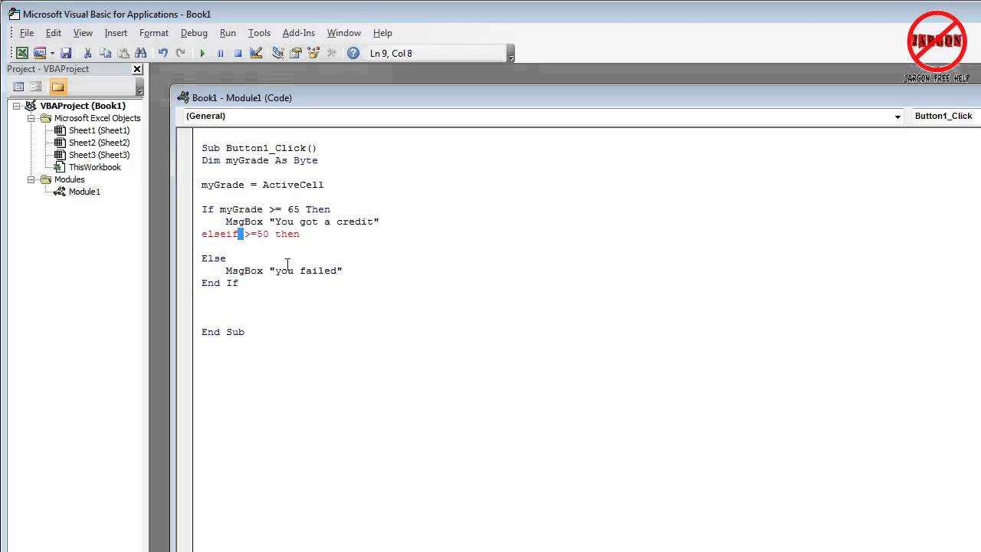Select Sheet3 (Sheet3) in project tree
Screen dimensions: 981x552
[99, 155]
